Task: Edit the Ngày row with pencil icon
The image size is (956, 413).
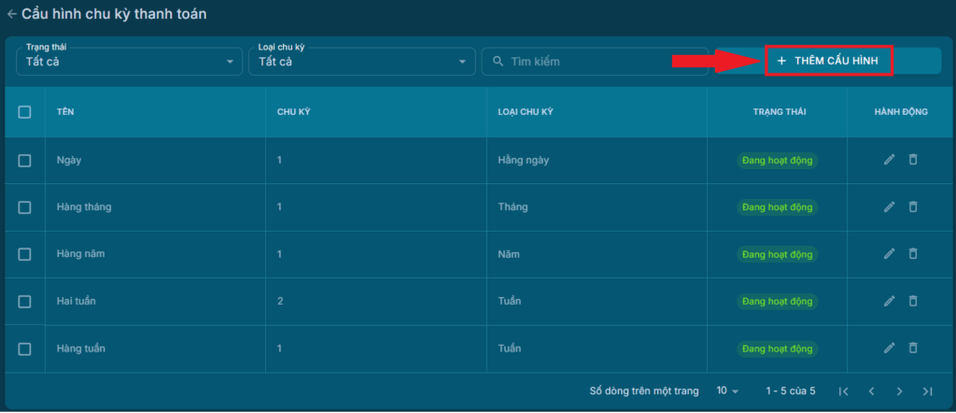Action: tap(889, 160)
